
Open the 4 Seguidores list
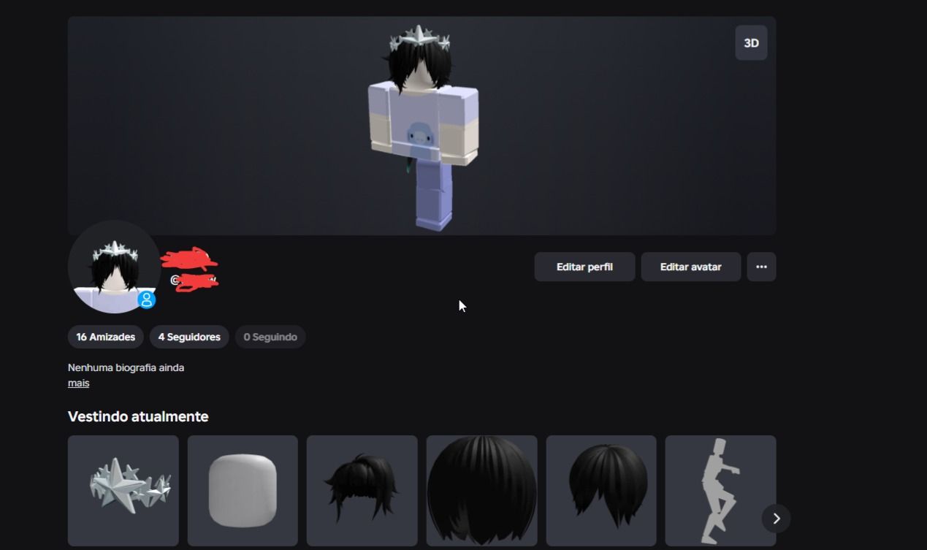point(189,337)
